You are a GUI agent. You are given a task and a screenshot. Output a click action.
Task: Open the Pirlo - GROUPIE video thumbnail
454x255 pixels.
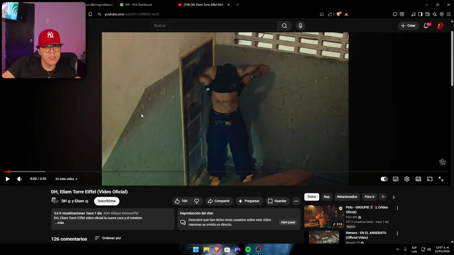tap(324, 216)
